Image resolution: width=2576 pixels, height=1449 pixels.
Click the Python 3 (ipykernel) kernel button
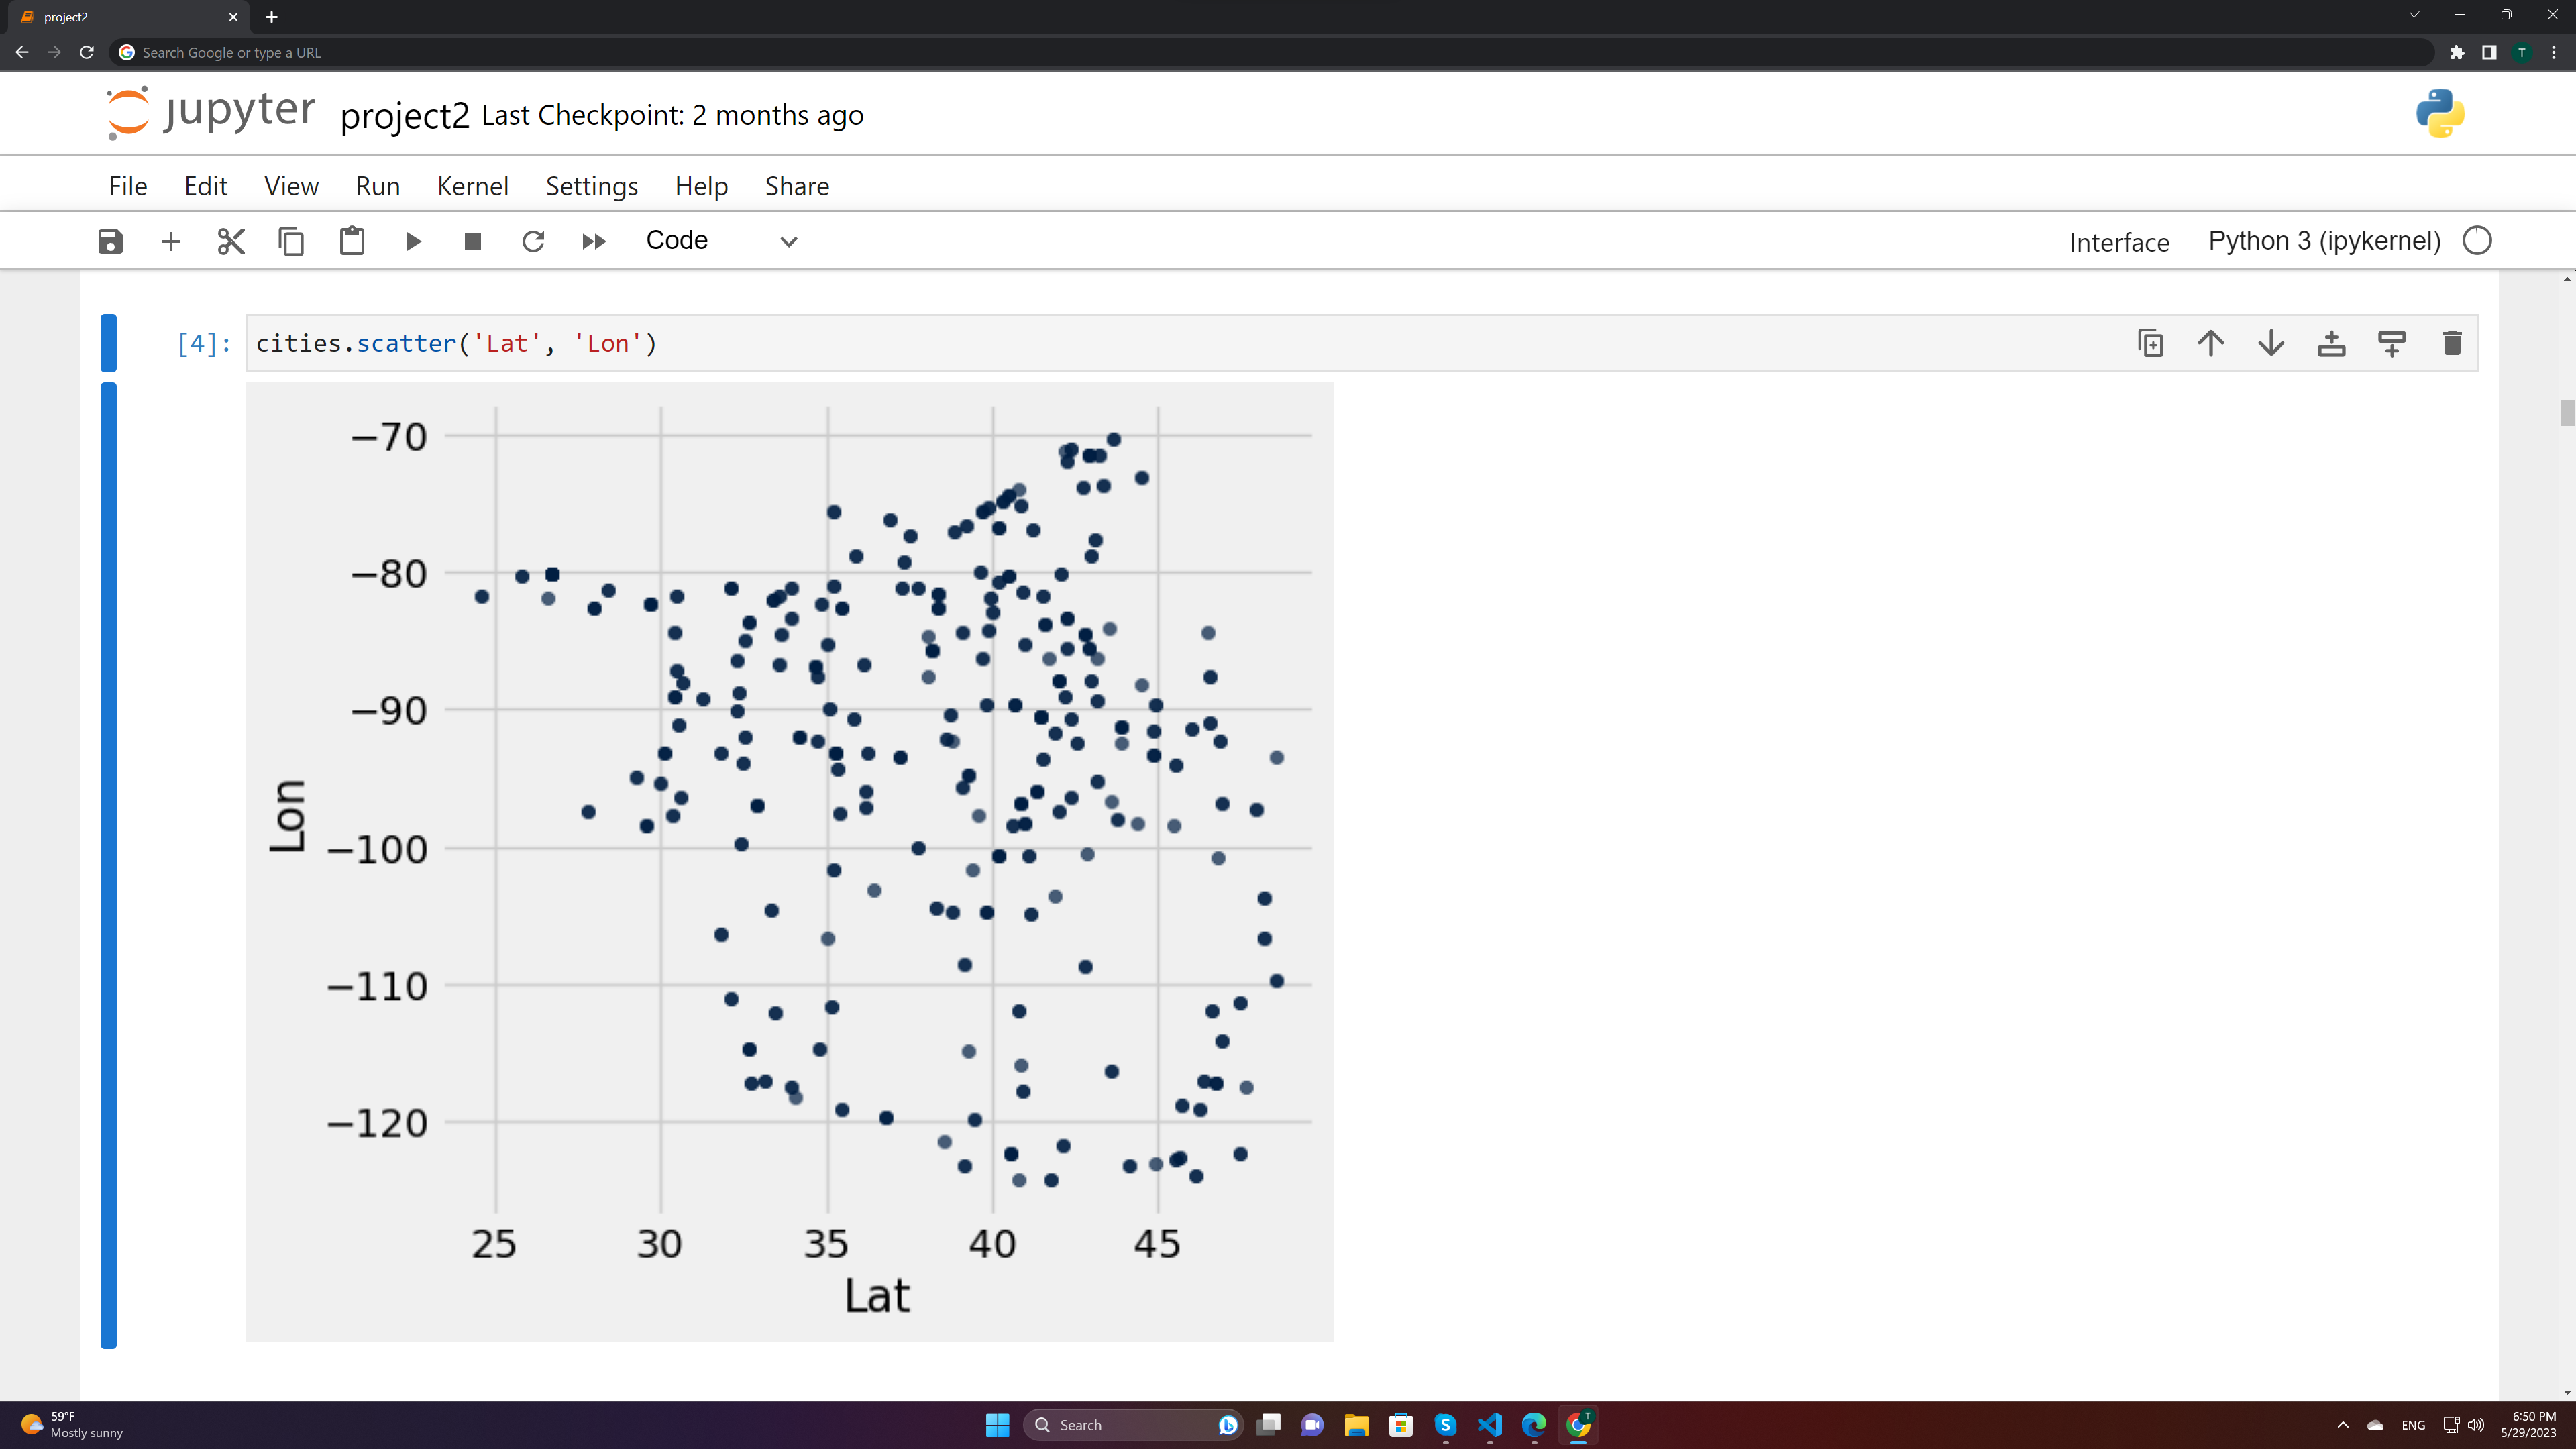2324,241
